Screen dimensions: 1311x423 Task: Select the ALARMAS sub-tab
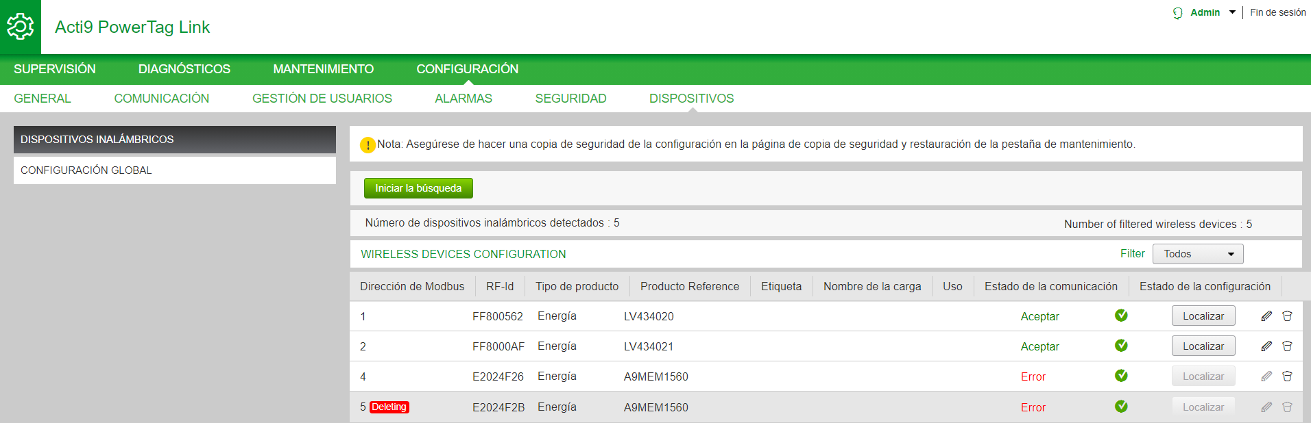point(464,99)
